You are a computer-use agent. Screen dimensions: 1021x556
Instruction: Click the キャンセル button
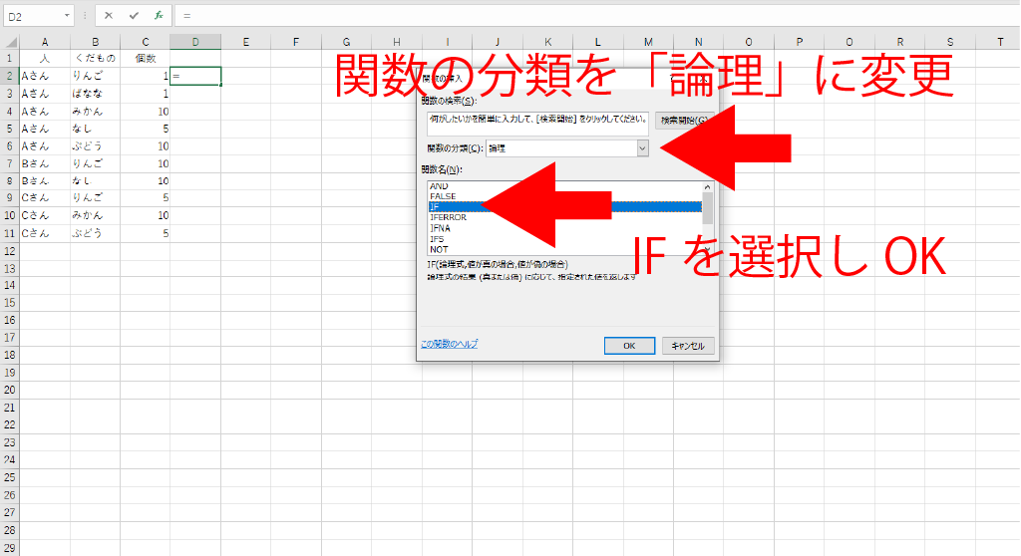tap(687, 346)
